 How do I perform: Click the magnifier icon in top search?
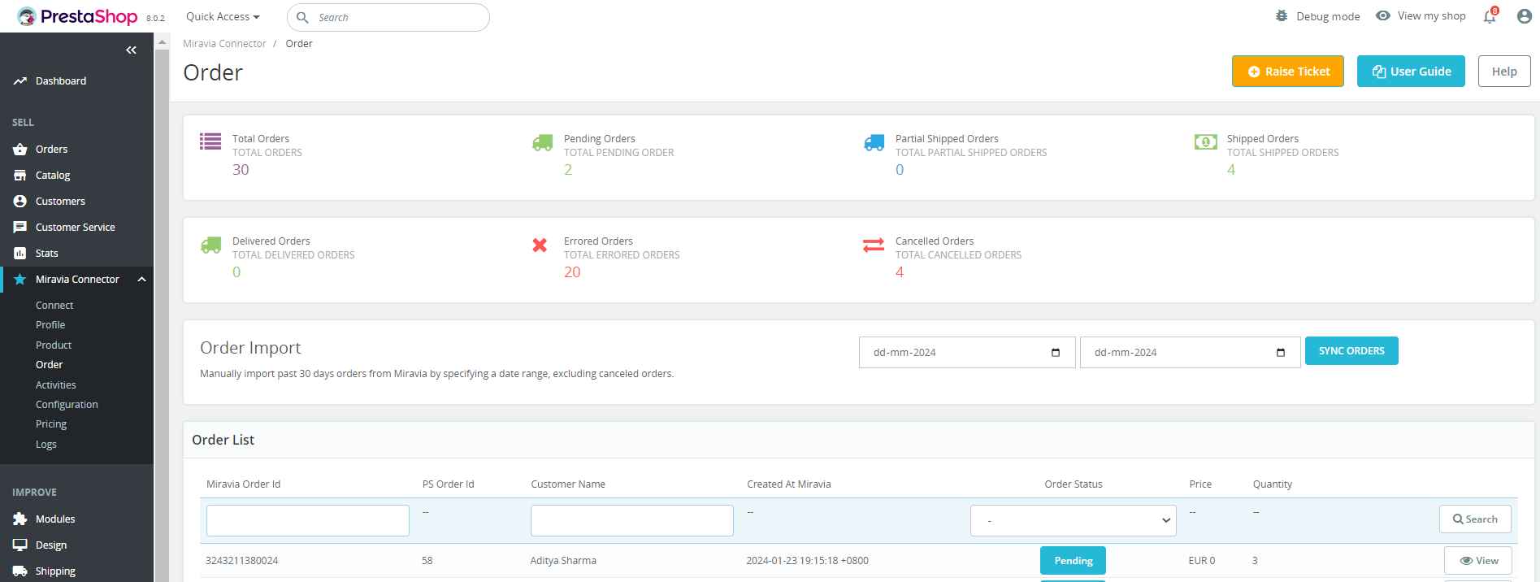(x=302, y=17)
